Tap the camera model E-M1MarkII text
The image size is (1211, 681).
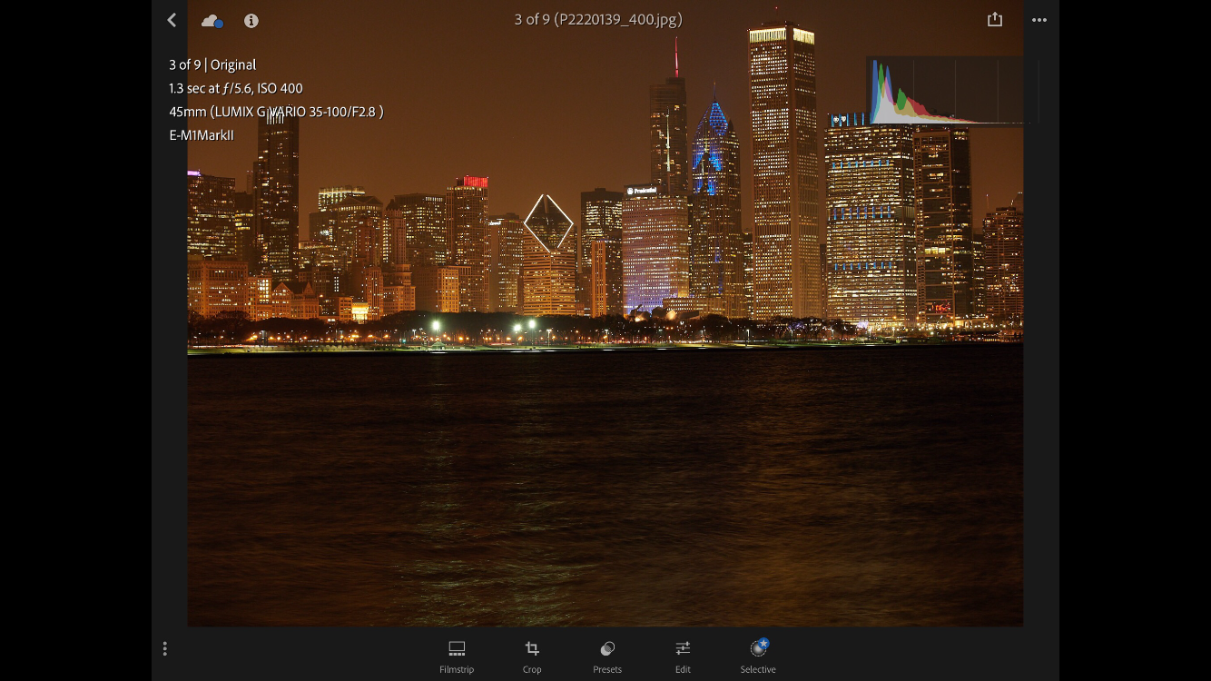[x=202, y=135]
